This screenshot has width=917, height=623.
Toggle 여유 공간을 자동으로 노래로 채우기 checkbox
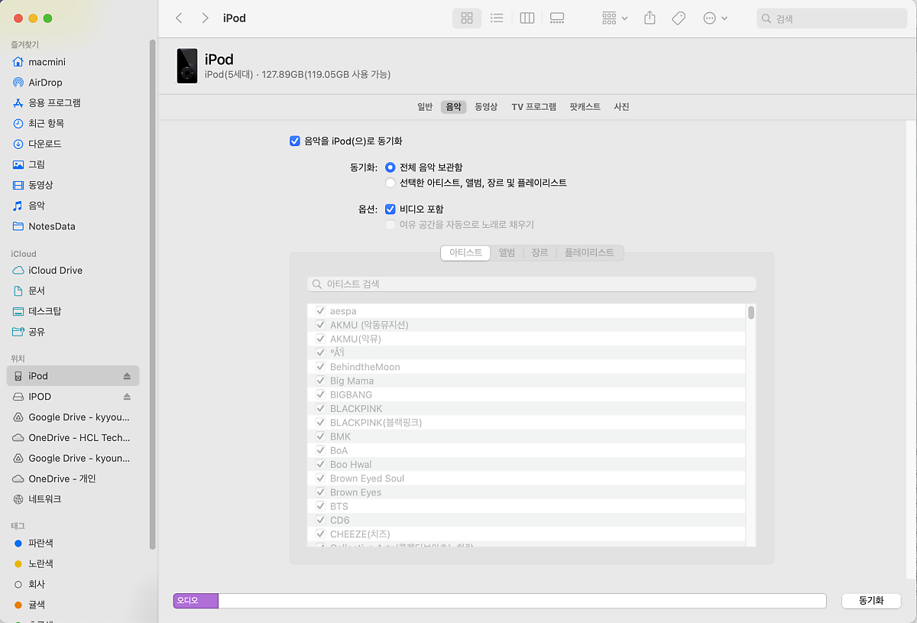point(390,225)
